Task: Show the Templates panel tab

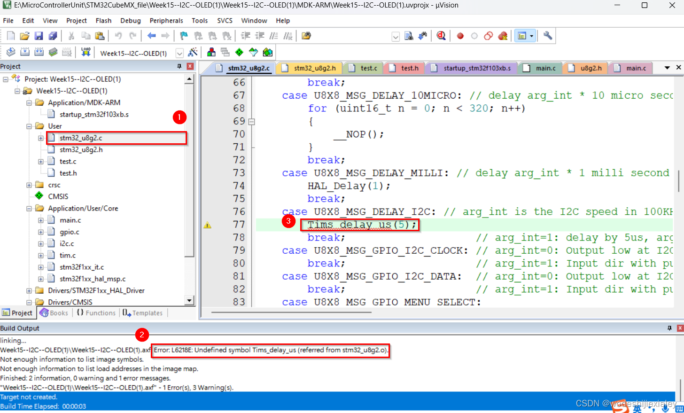Action: point(142,313)
